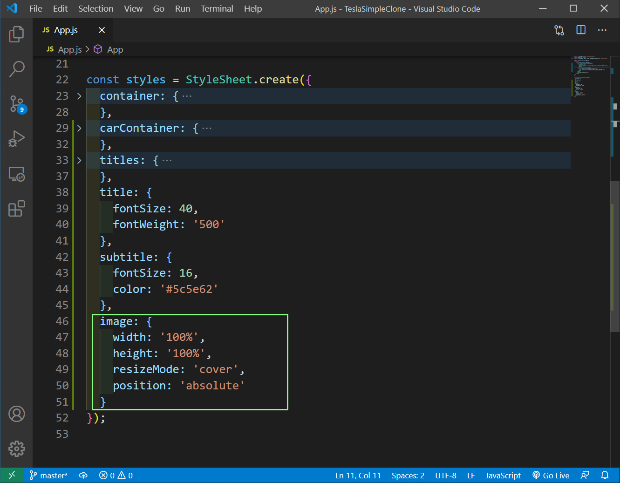
Task: Open Source Control view with 9 changes
Action: pos(17,104)
